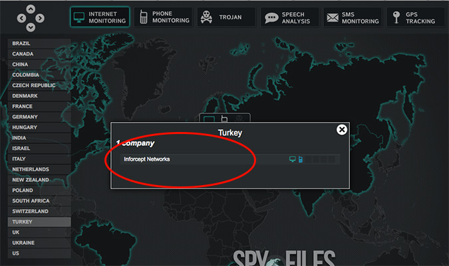449x266 pixels.
Task: Choose Germany in the country list
Action: (x=39, y=117)
